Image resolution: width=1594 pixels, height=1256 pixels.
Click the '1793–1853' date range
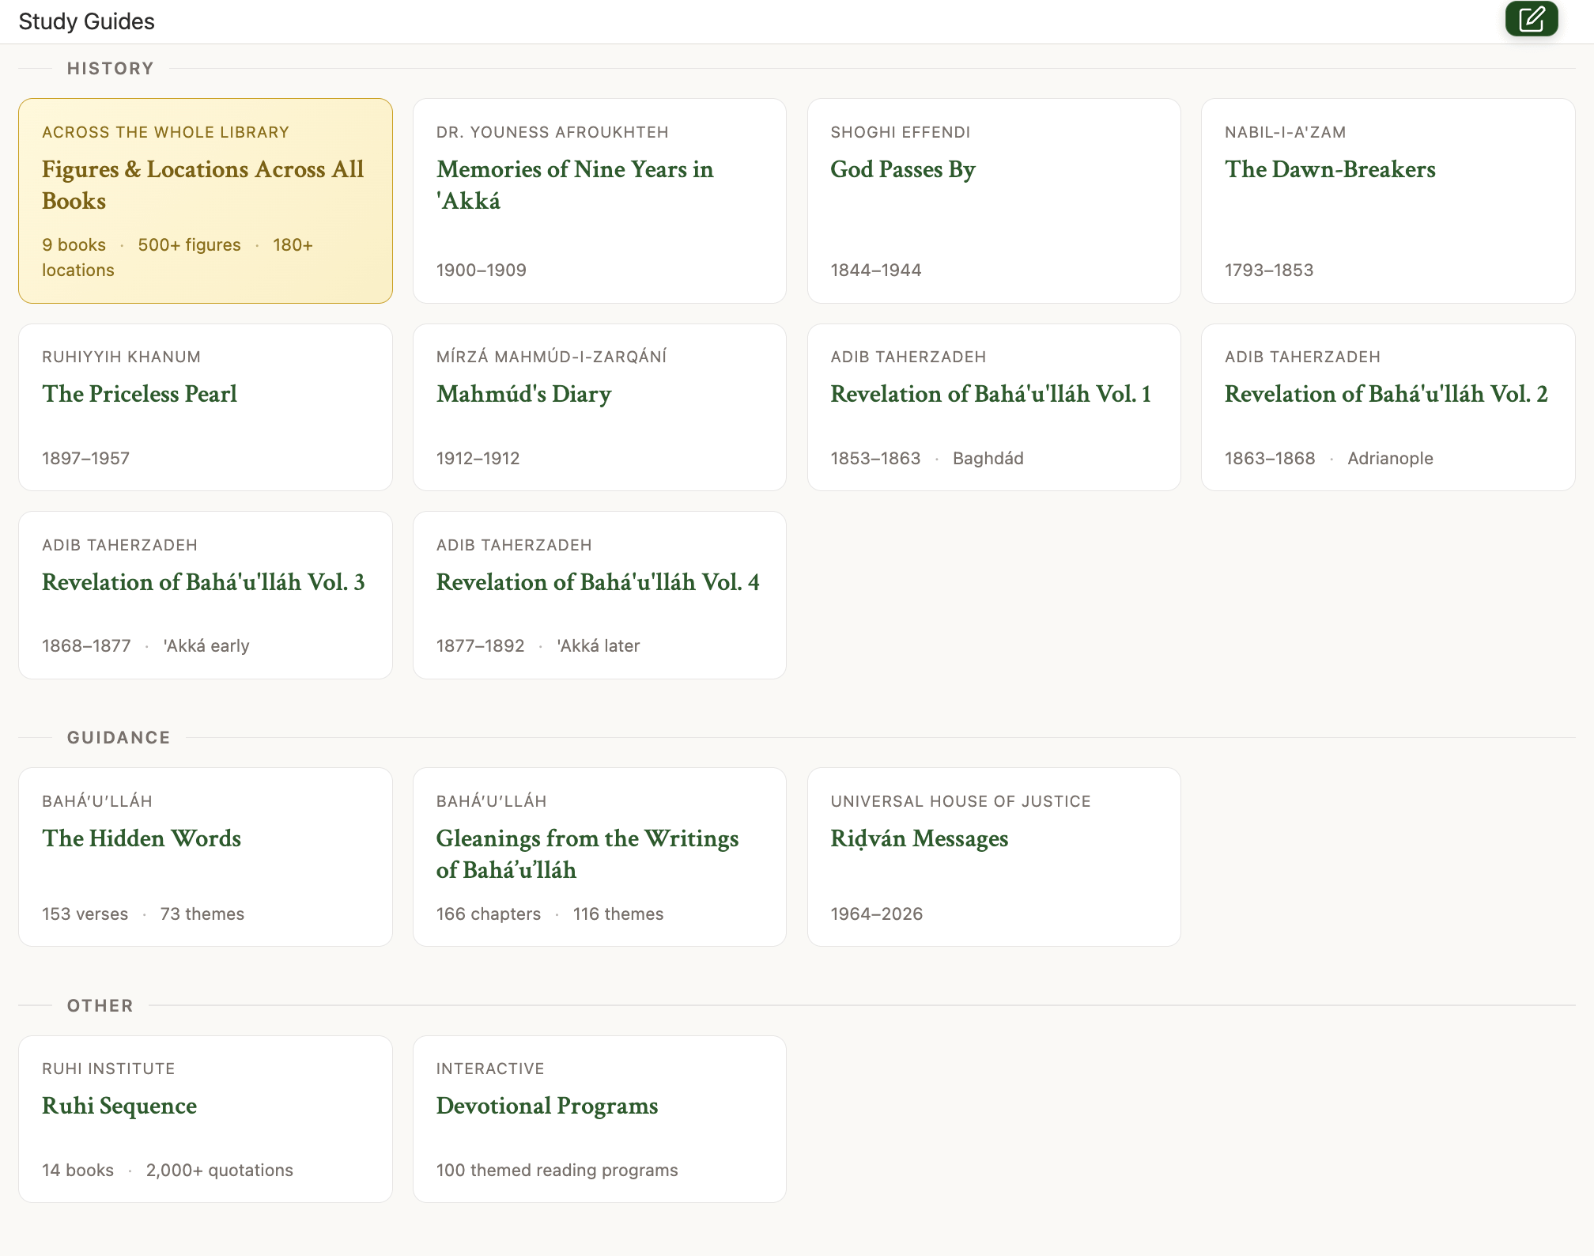1268,270
